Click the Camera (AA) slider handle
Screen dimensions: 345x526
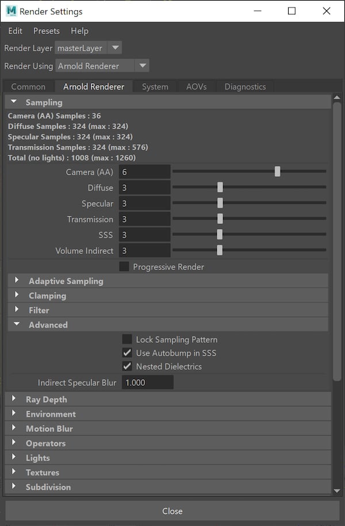278,171
